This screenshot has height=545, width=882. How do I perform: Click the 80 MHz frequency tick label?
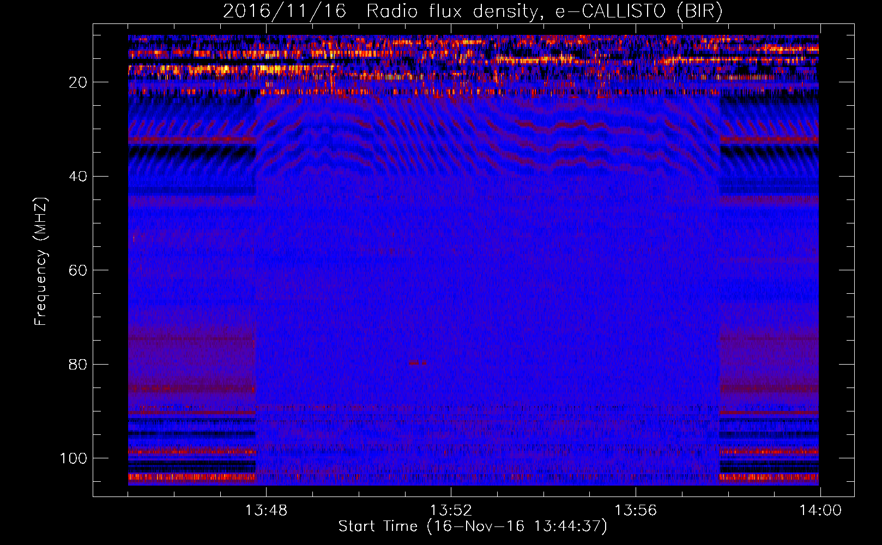[78, 364]
